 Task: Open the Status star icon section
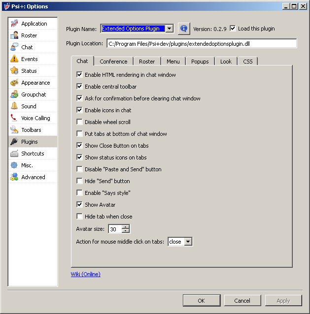pos(14,71)
